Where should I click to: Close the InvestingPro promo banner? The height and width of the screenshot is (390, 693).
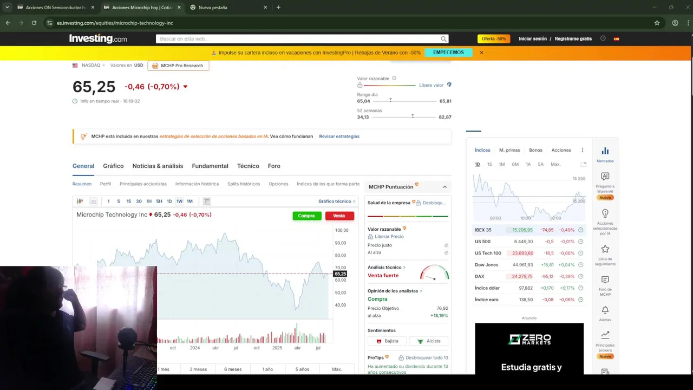481,53
